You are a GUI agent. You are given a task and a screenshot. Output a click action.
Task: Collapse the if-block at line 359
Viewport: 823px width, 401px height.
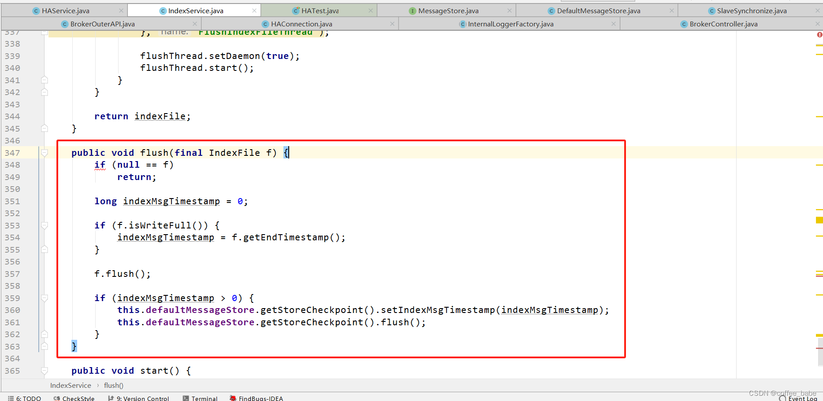pyautogui.click(x=45, y=298)
